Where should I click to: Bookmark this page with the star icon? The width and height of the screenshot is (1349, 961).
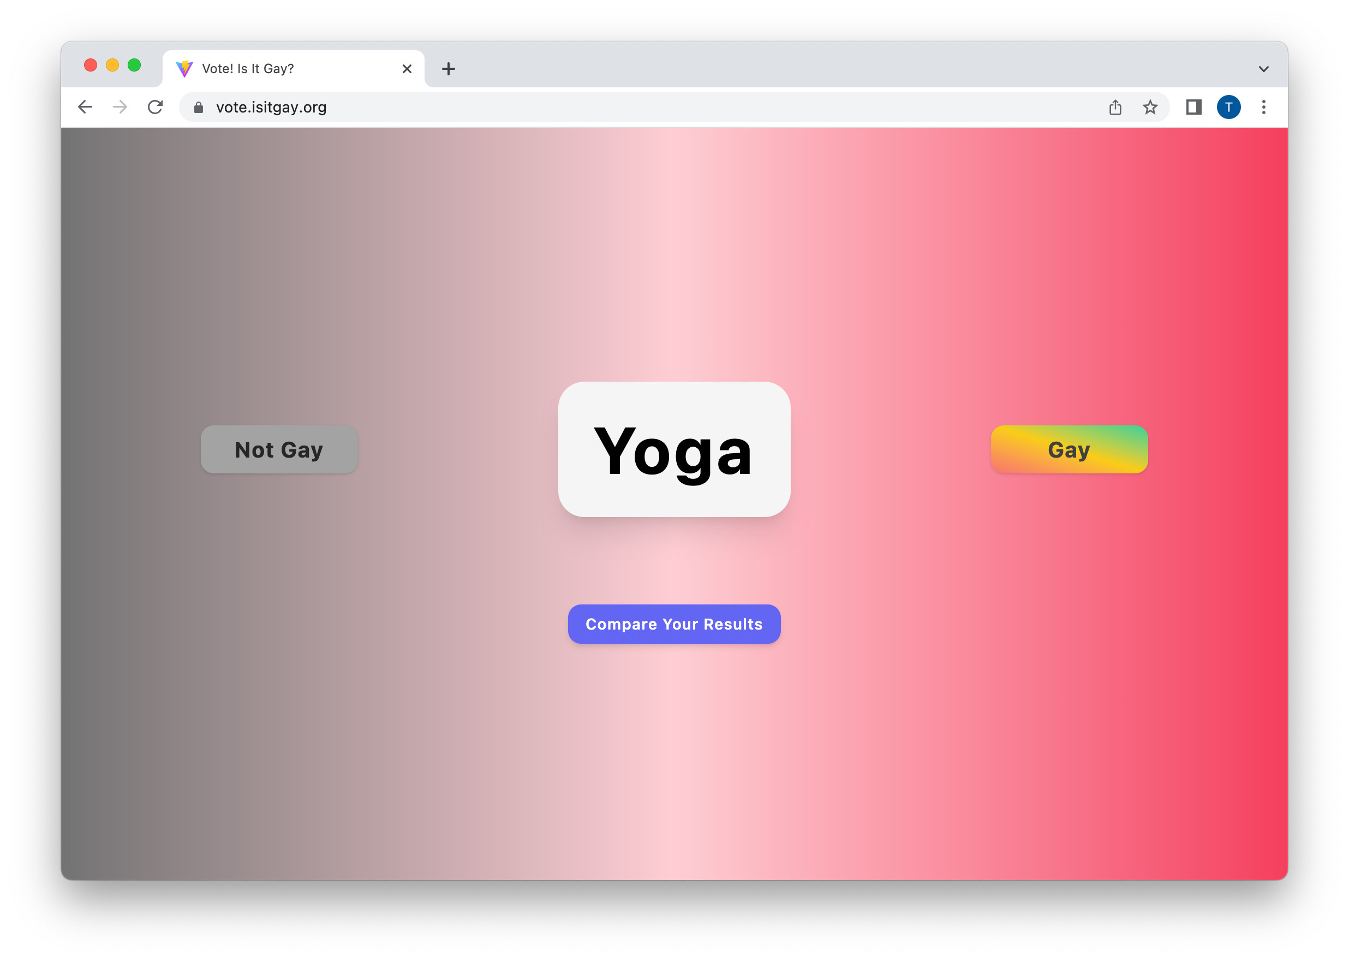1150,107
